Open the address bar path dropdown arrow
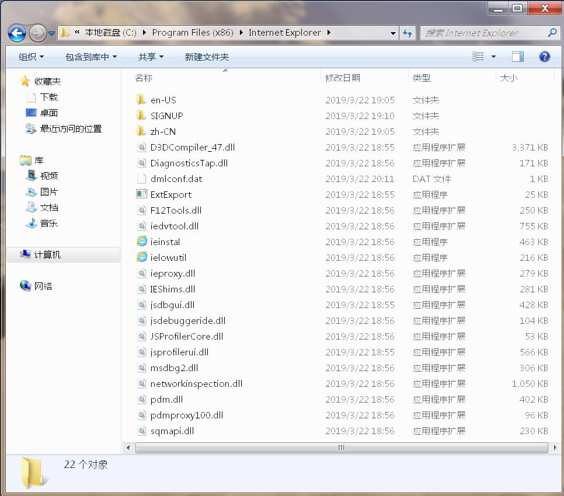Viewport: 564px width, 496px height. tap(392, 33)
